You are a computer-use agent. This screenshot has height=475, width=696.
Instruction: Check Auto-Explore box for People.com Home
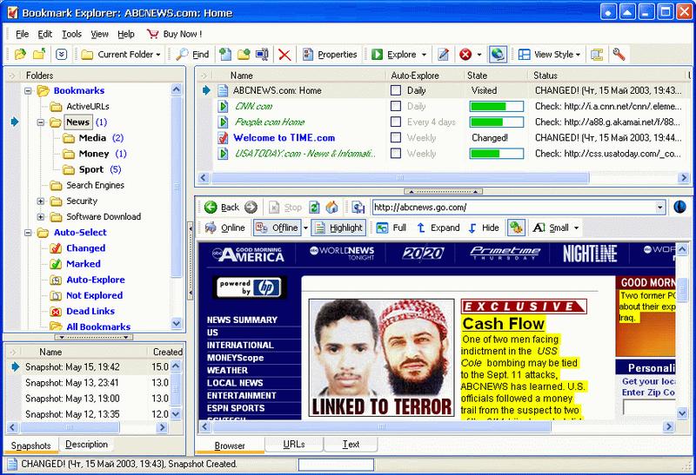(x=396, y=122)
